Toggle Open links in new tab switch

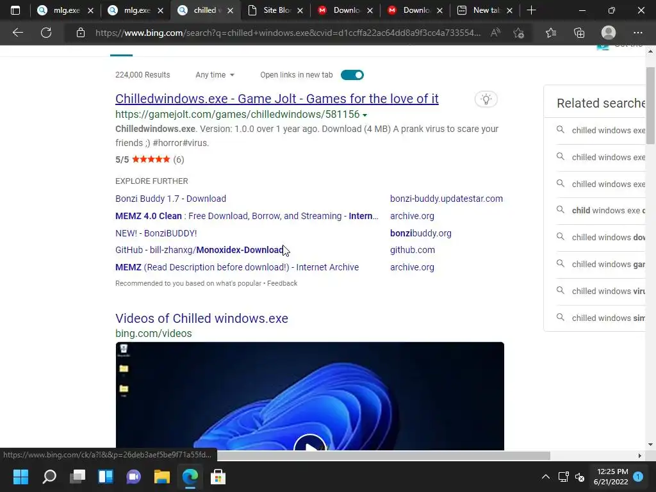(352, 75)
